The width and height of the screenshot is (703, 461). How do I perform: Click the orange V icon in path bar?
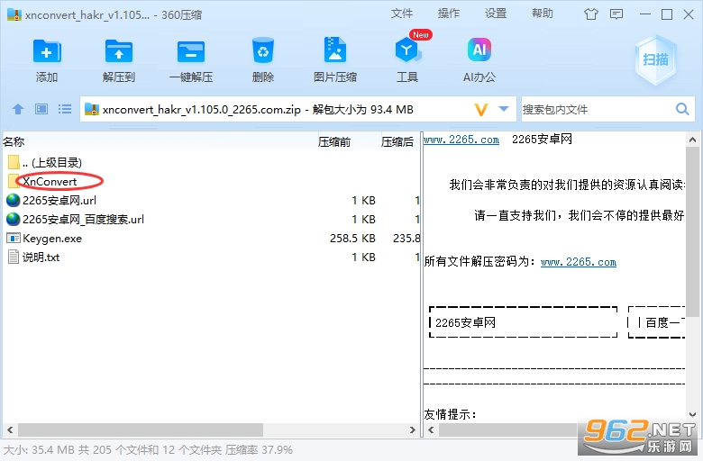tap(480, 109)
